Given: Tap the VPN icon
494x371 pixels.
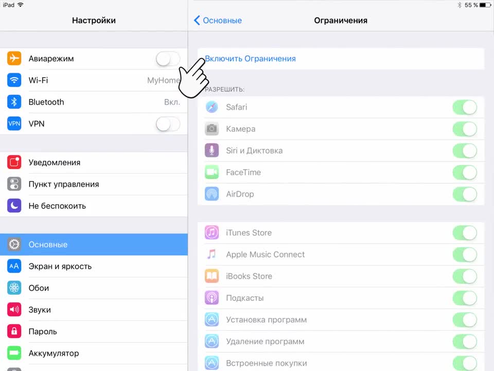Looking at the screenshot, I should pyautogui.click(x=14, y=124).
